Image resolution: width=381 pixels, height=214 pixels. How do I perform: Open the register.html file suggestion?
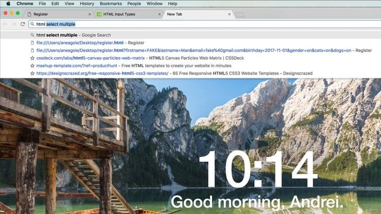(x=190, y=43)
